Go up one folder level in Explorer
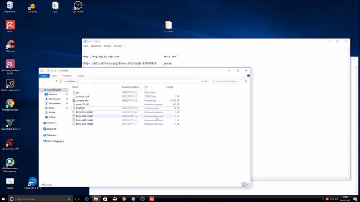The height and width of the screenshot is (202, 360). 56,81
